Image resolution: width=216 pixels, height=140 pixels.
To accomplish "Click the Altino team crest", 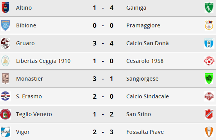I will (5, 8).
